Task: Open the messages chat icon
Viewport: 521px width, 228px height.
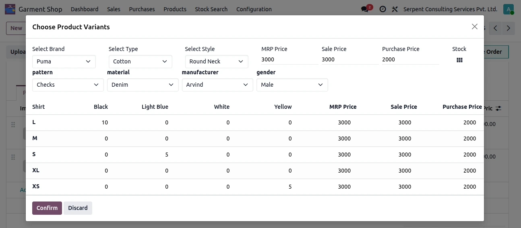Action: pyautogui.click(x=365, y=9)
